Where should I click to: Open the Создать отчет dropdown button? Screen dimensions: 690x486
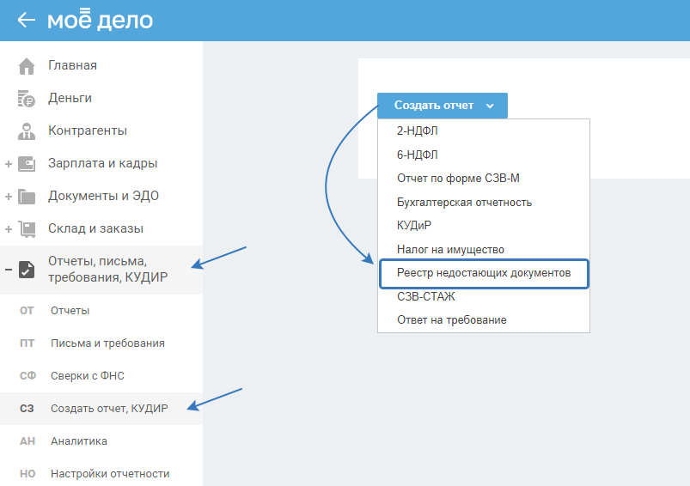pos(443,106)
